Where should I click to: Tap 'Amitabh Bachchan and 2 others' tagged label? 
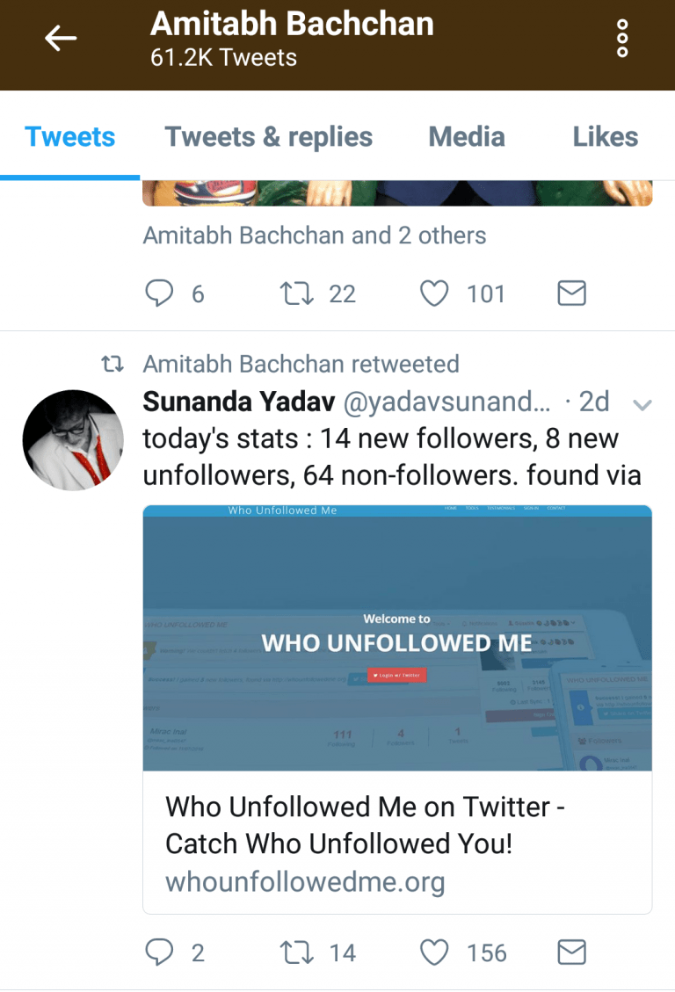314,235
